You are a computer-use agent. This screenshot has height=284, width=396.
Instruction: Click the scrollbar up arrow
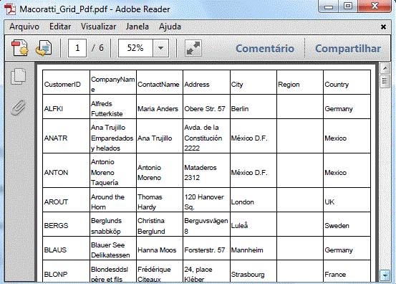click(x=385, y=68)
